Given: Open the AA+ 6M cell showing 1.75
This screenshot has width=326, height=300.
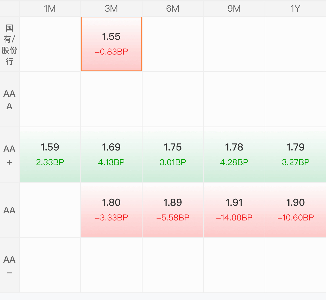Looking at the screenshot, I should 173,155.
